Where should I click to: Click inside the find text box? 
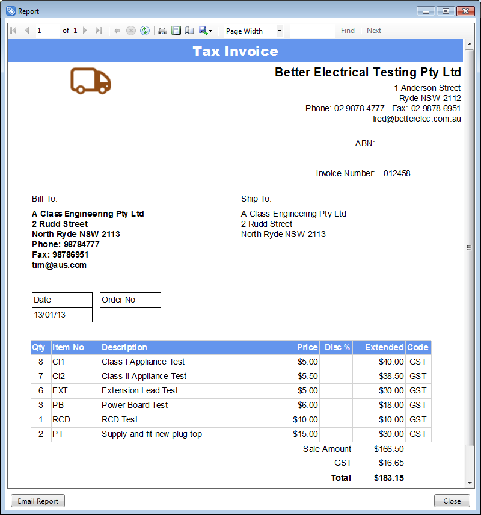[x=313, y=31]
